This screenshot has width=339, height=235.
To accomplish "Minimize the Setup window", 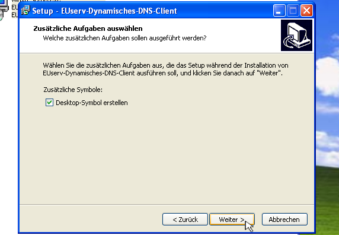I will pyautogui.click(x=279, y=11).
